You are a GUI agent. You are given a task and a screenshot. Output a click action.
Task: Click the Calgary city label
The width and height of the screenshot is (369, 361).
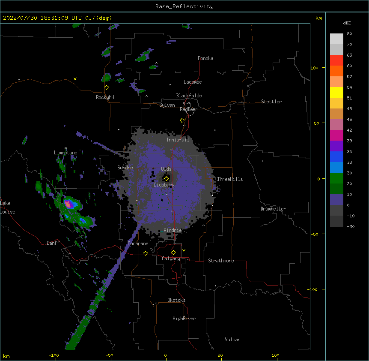coord(171,259)
